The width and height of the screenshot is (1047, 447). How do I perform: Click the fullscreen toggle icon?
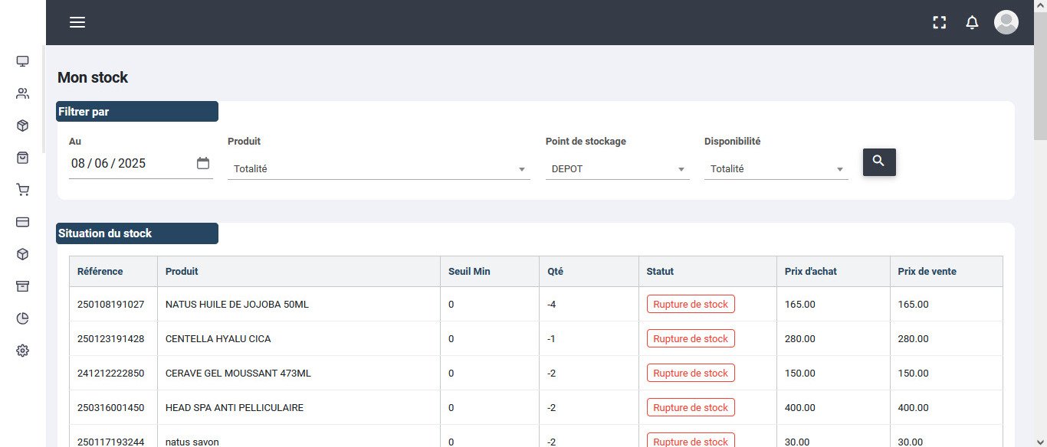pyautogui.click(x=939, y=22)
